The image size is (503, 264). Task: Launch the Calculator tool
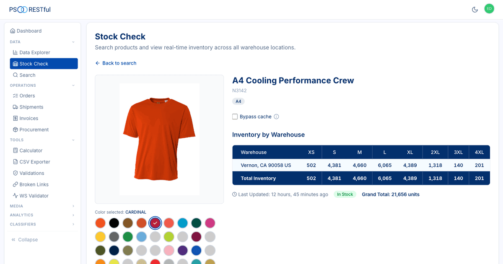(x=31, y=150)
